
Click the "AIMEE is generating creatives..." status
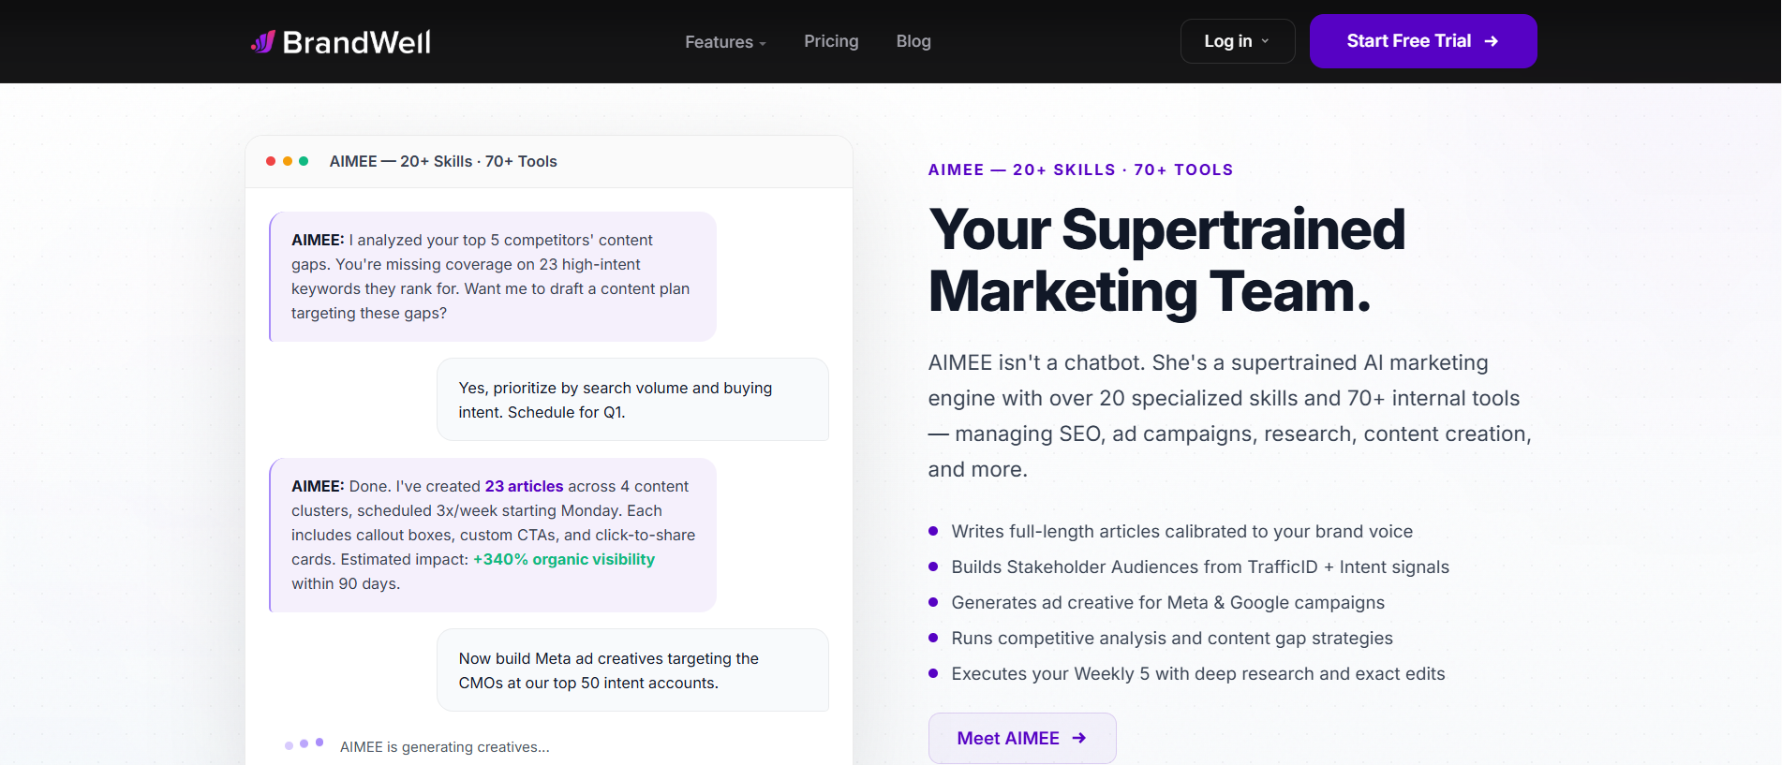pos(445,746)
